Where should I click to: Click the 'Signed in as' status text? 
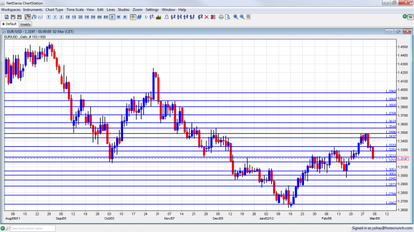(x=382, y=228)
